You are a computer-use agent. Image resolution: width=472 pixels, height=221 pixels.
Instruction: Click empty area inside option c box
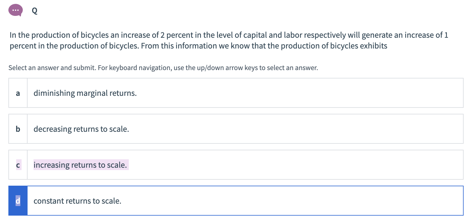tap(299, 165)
